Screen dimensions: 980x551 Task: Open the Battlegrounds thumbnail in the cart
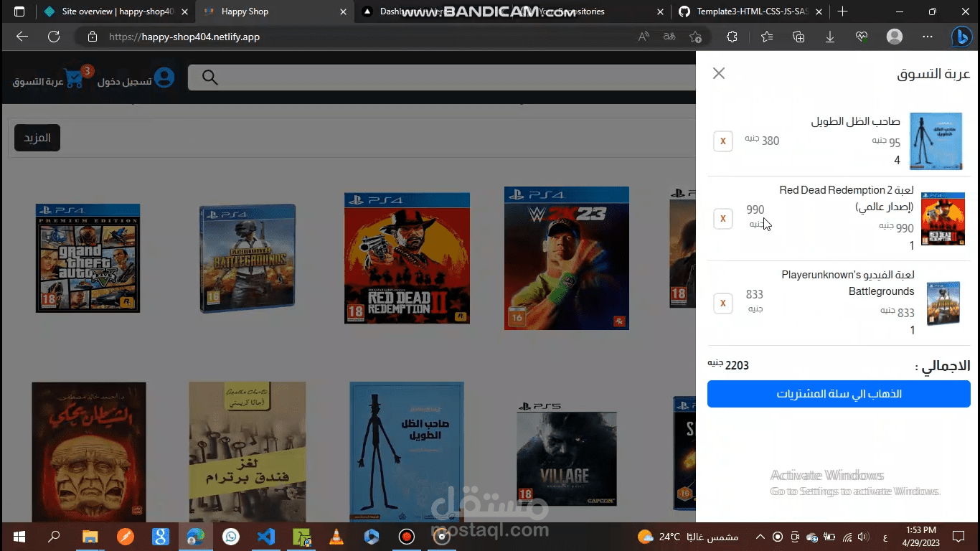click(943, 303)
